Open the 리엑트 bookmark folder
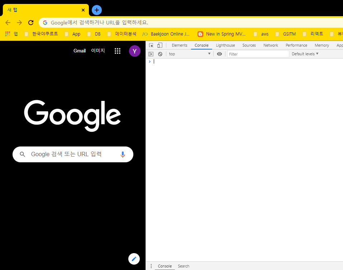Image resolution: width=343 pixels, height=270 pixels. coord(313,34)
